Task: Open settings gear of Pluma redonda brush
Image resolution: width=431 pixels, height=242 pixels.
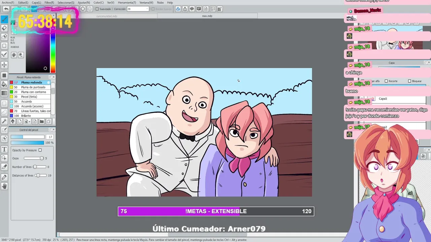Action: (48, 82)
